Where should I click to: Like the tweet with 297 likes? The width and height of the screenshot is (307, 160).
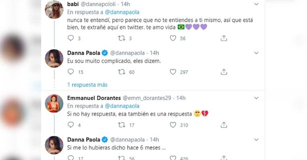click(173, 72)
